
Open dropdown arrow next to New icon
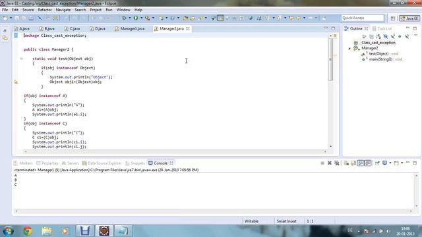(x=11, y=18)
